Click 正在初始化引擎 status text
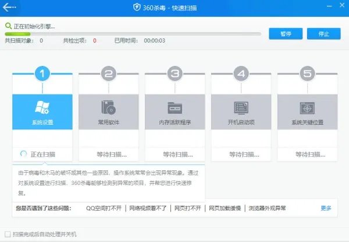Screen dimensions: 349x242 click(34, 26)
